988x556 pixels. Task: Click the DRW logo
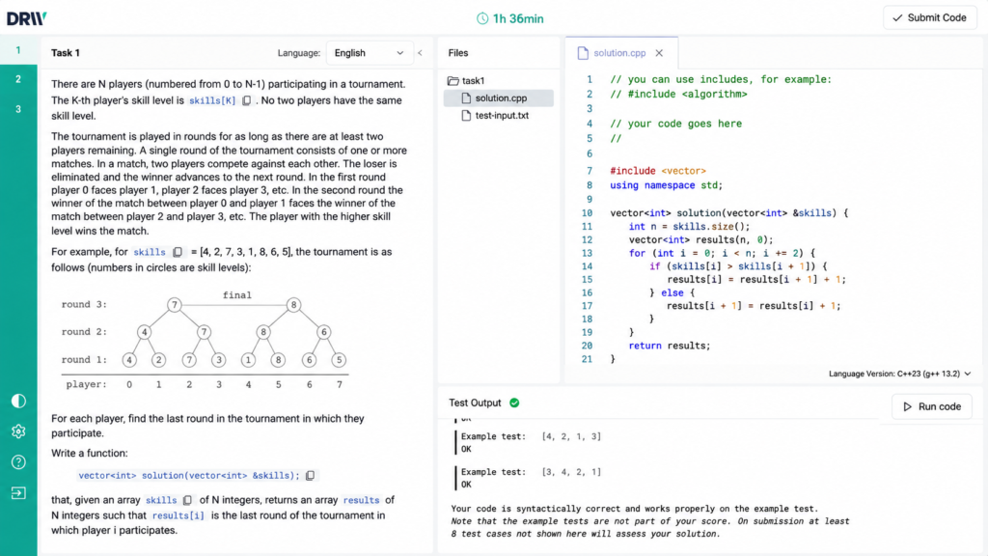pos(26,18)
